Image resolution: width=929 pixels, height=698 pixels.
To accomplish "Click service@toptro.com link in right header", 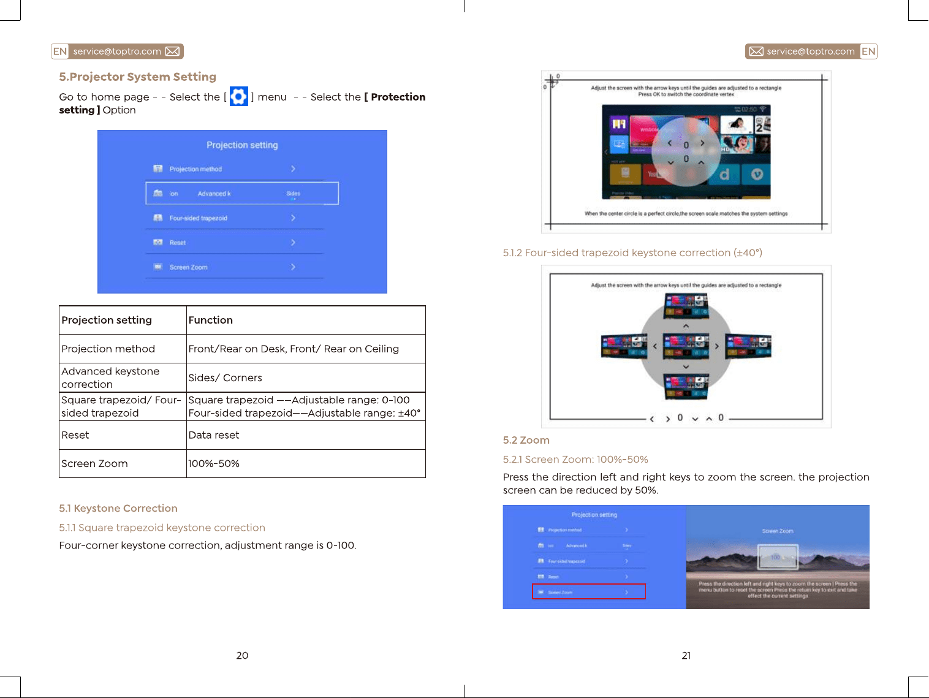I will click(811, 51).
